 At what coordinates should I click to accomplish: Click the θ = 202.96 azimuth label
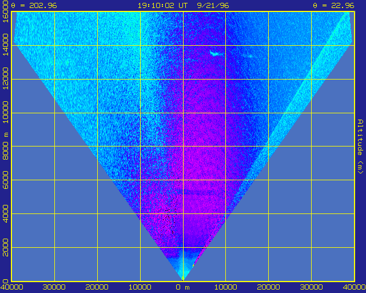click(34, 5)
